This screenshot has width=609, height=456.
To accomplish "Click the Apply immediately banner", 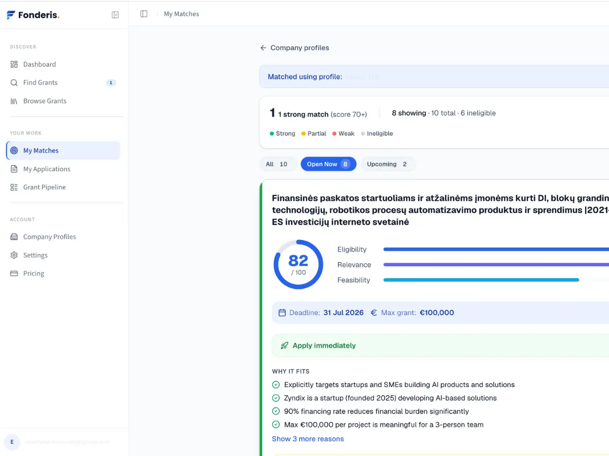I will [441, 346].
